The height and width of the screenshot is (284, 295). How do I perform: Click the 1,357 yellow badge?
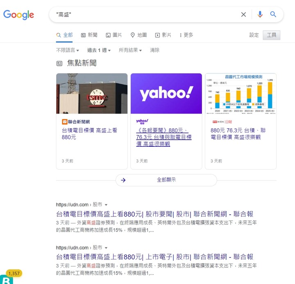click(14, 273)
